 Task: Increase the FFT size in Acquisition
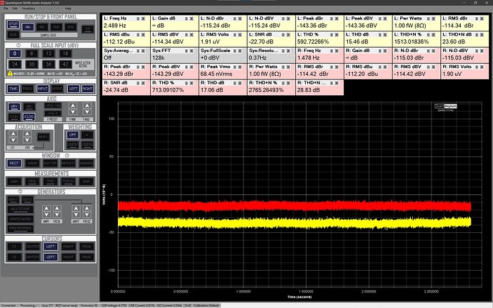tap(13, 134)
